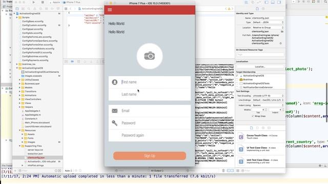328x184 pixels.
Task: Open the Find navigator search icon
Action: click(29, 9)
